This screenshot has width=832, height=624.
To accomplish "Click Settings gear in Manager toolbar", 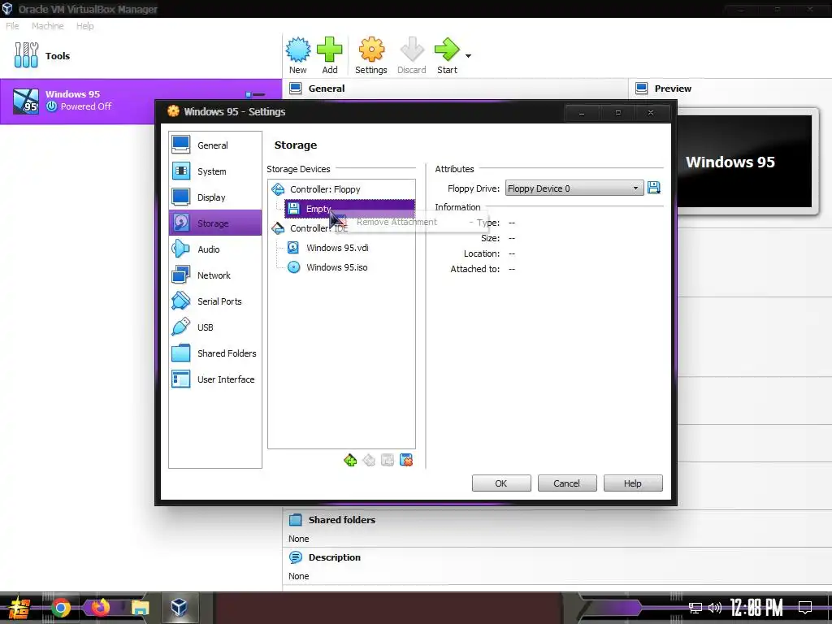I will coord(370,56).
